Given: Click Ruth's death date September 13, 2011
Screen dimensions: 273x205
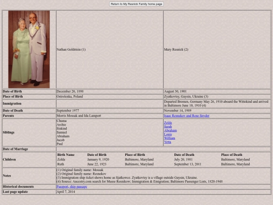Looking at the screenshot, I should click(188, 164).
